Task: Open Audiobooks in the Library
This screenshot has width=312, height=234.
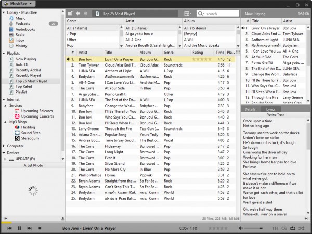Action: [25, 29]
